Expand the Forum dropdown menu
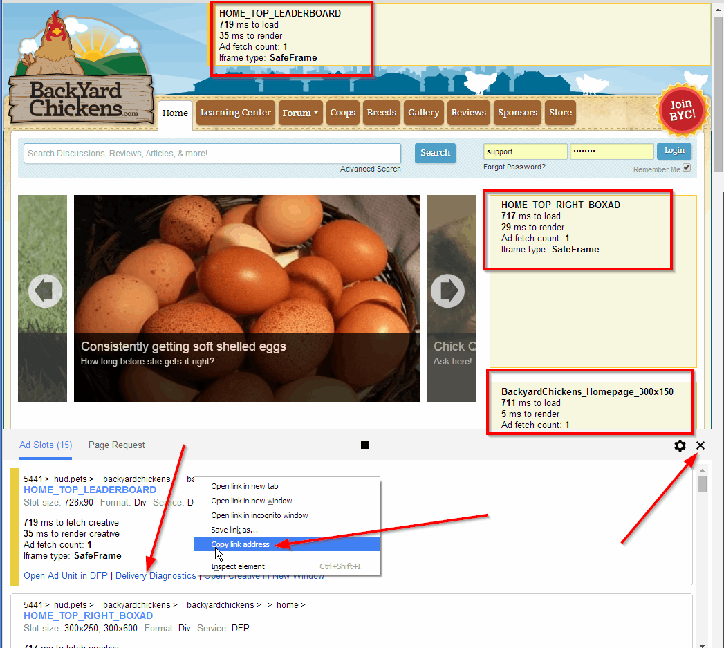Image resolution: width=724 pixels, height=648 pixels. point(300,113)
